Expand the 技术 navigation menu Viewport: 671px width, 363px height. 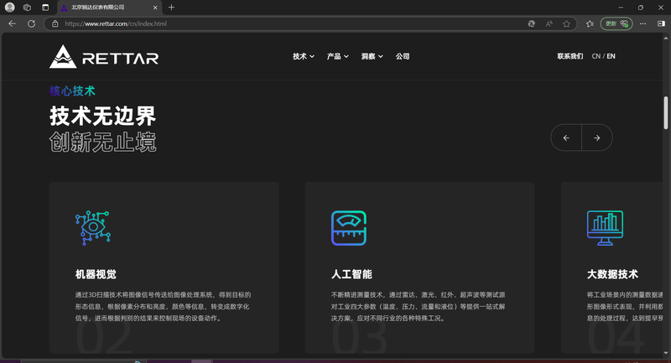coord(304,56)
